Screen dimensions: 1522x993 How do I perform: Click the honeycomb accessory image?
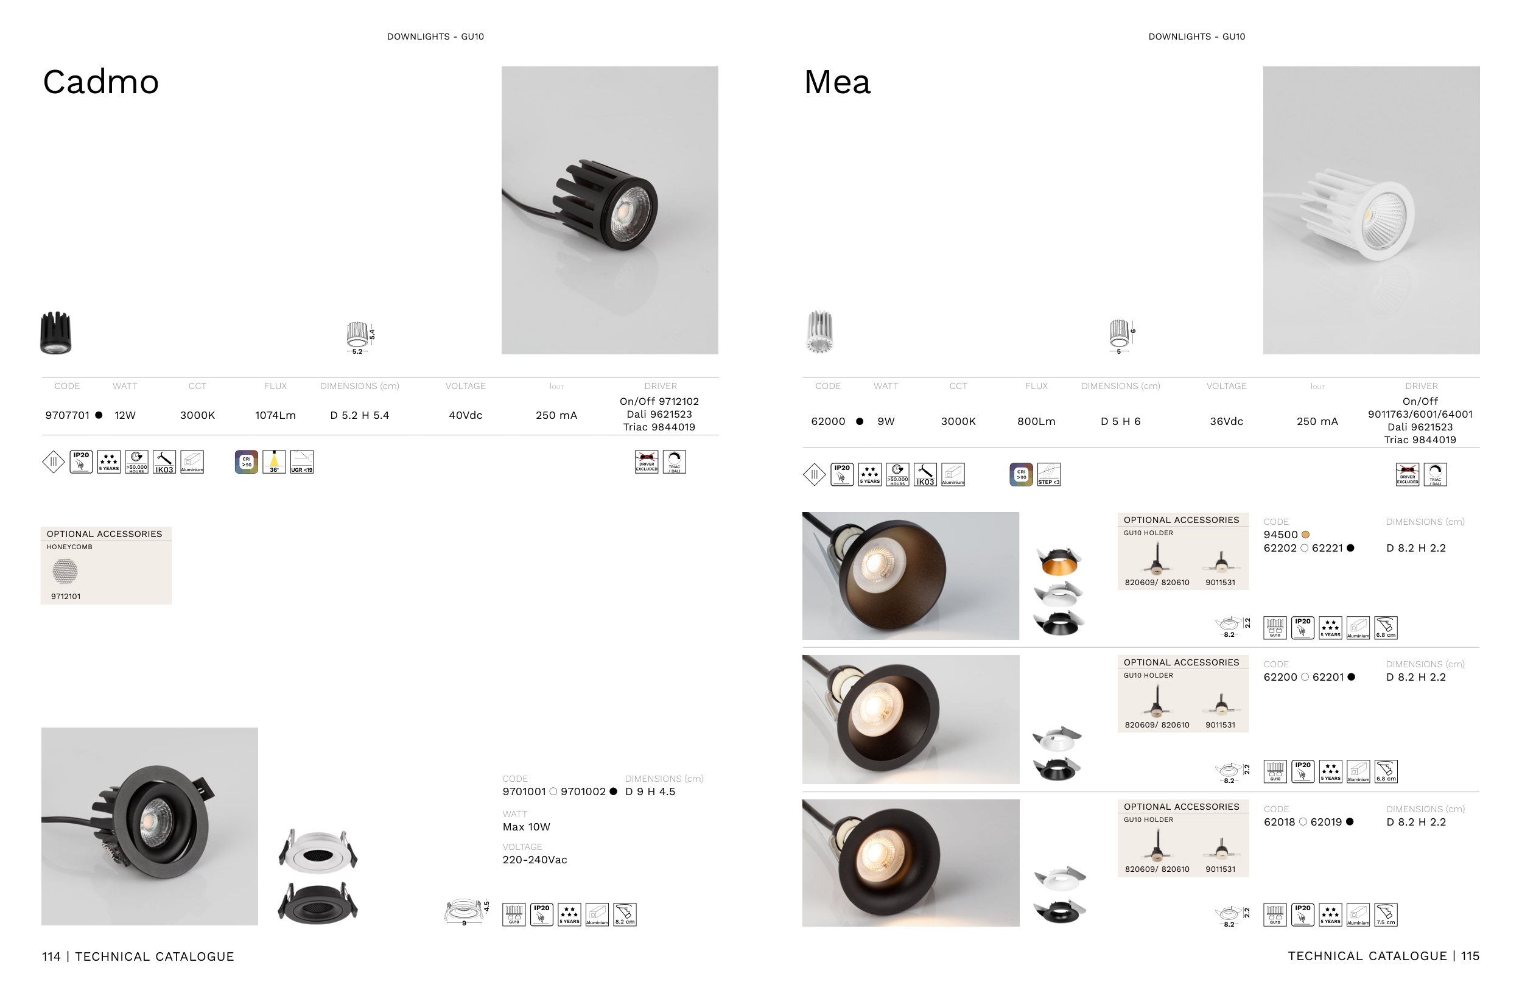65,571
